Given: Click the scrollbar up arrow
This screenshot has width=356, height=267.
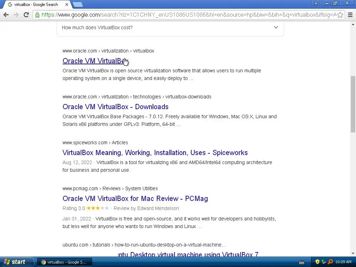Looking at the screenshot, I should pyautogui.click(x=353, y=24).
